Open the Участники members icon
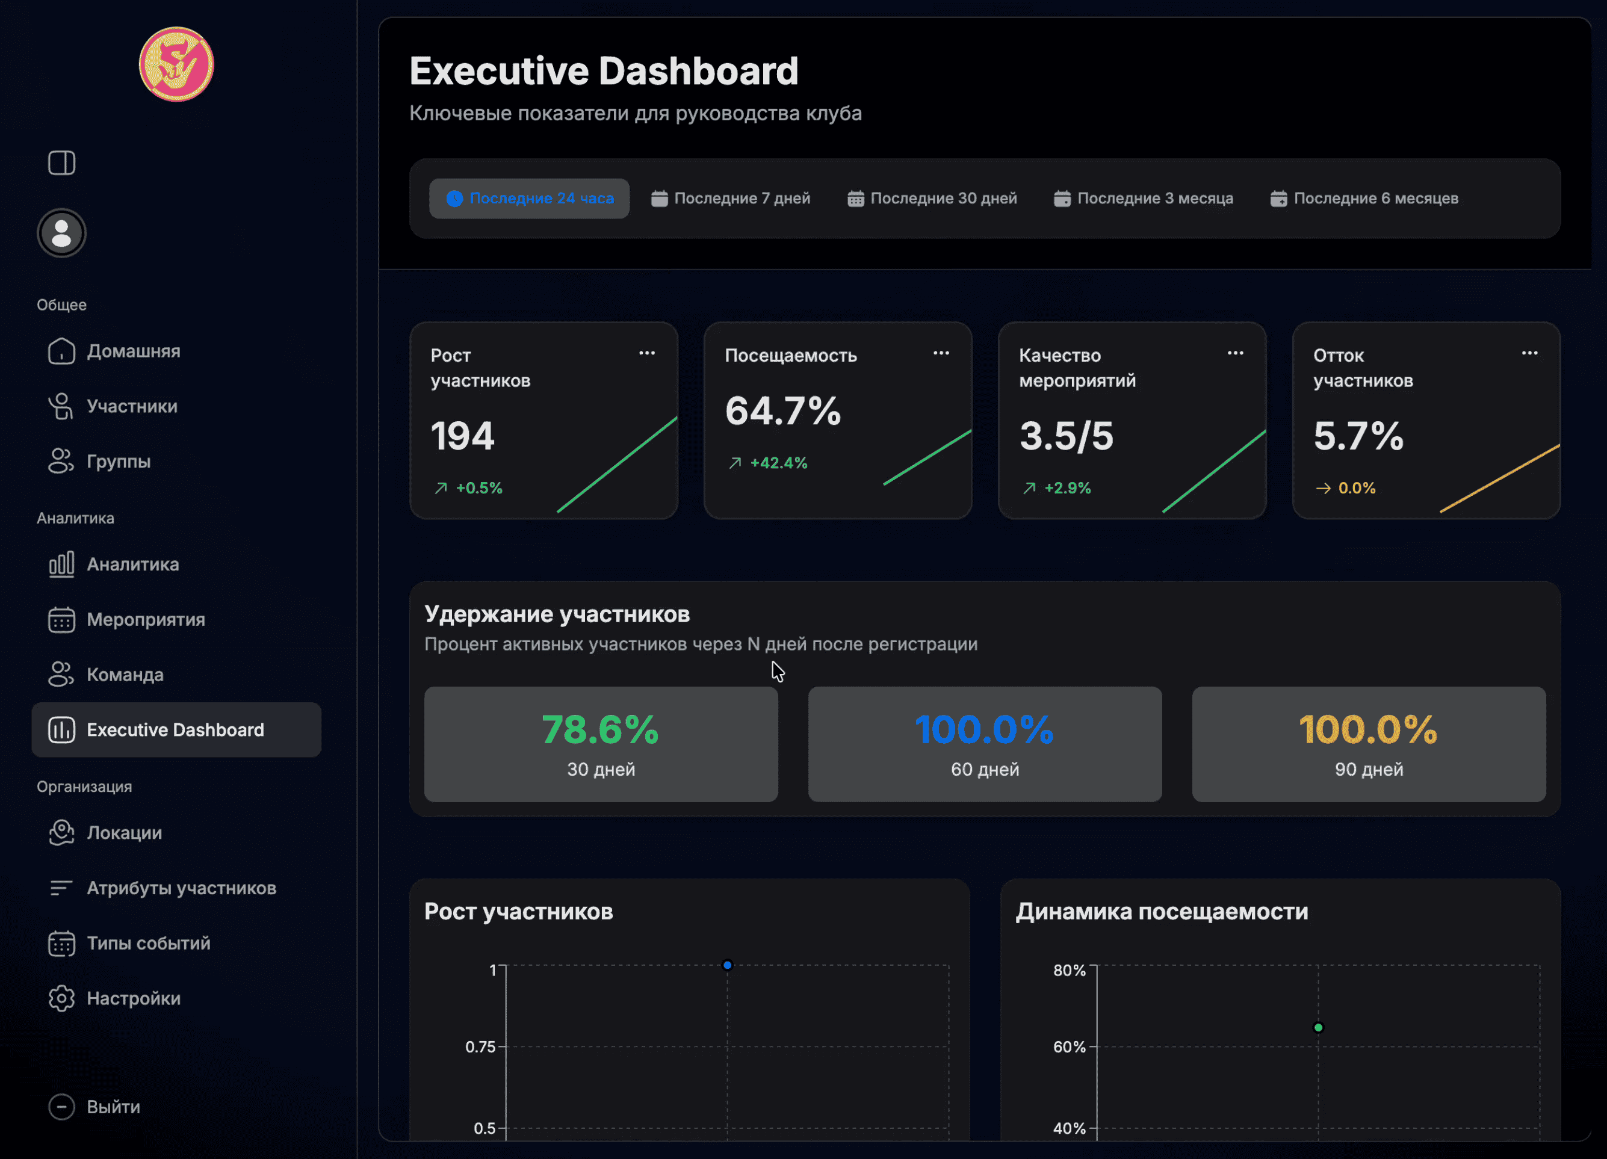This screenshot has width=1607, height=1159. tap(61, 407)
